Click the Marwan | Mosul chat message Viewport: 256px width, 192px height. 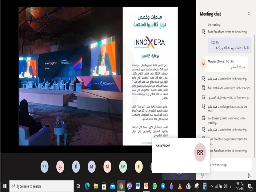point(226,64)
